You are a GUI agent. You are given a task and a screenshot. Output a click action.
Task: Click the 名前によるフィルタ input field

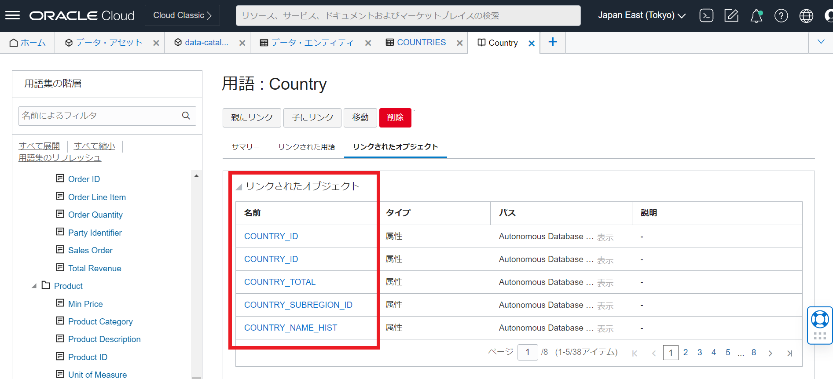pyautogui.click(x=99, y=116)
